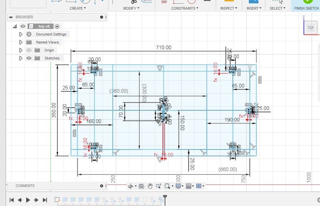Click the Sketches folder icon
This screenshot has height=206, width=320.
(37, 58)
